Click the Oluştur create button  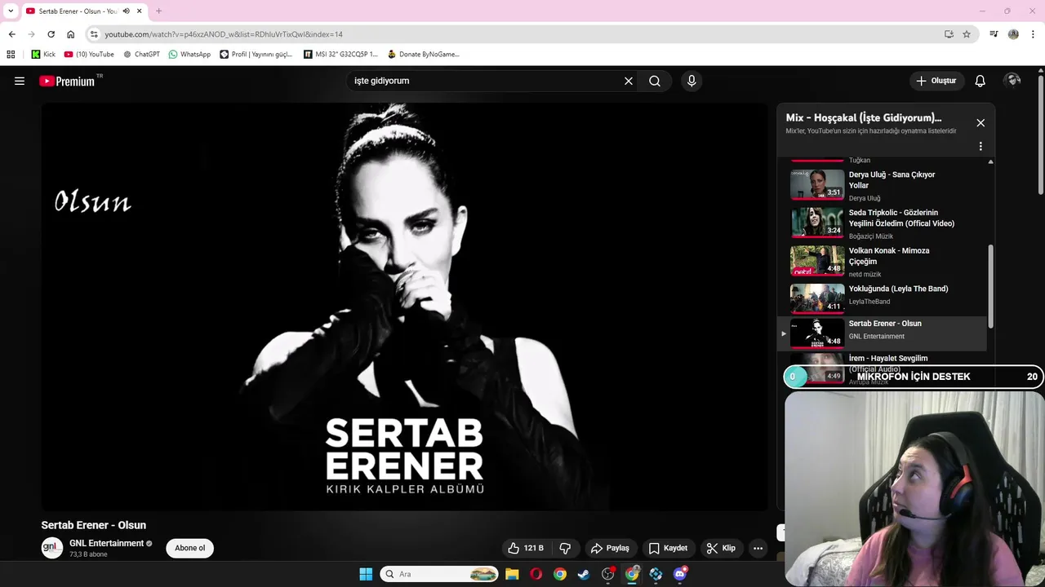936,81
